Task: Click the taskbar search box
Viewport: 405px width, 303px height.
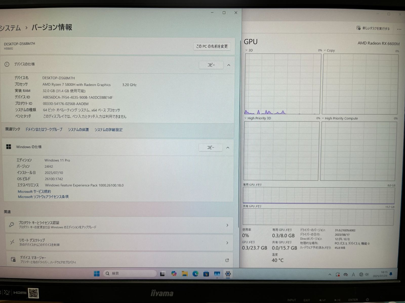Action: pyautogui.click(x=130, y=273)
